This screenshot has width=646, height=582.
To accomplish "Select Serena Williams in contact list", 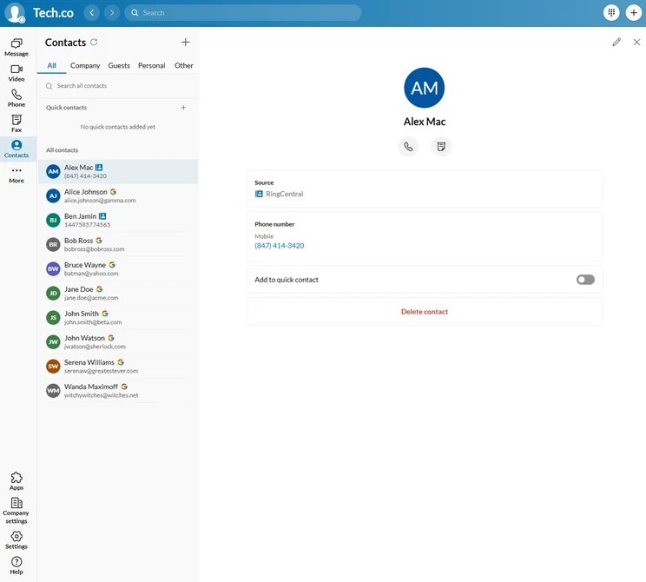I will [118, 366].
